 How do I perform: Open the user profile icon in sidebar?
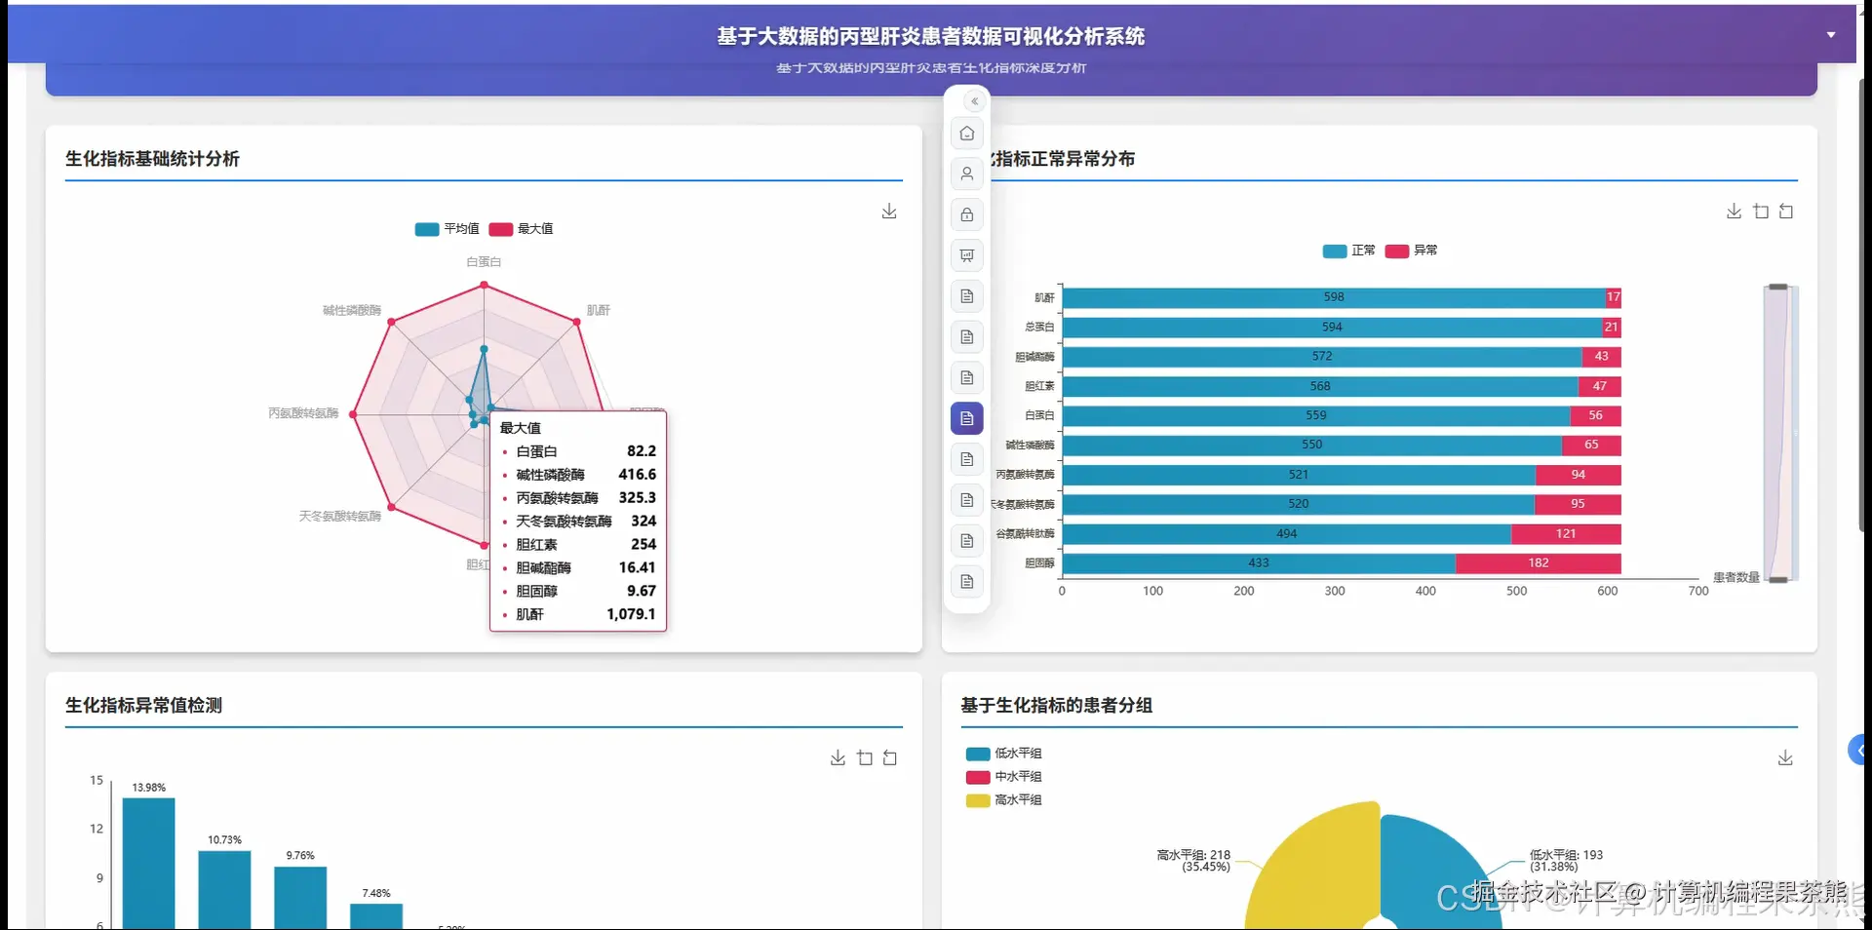pos(967,174)
